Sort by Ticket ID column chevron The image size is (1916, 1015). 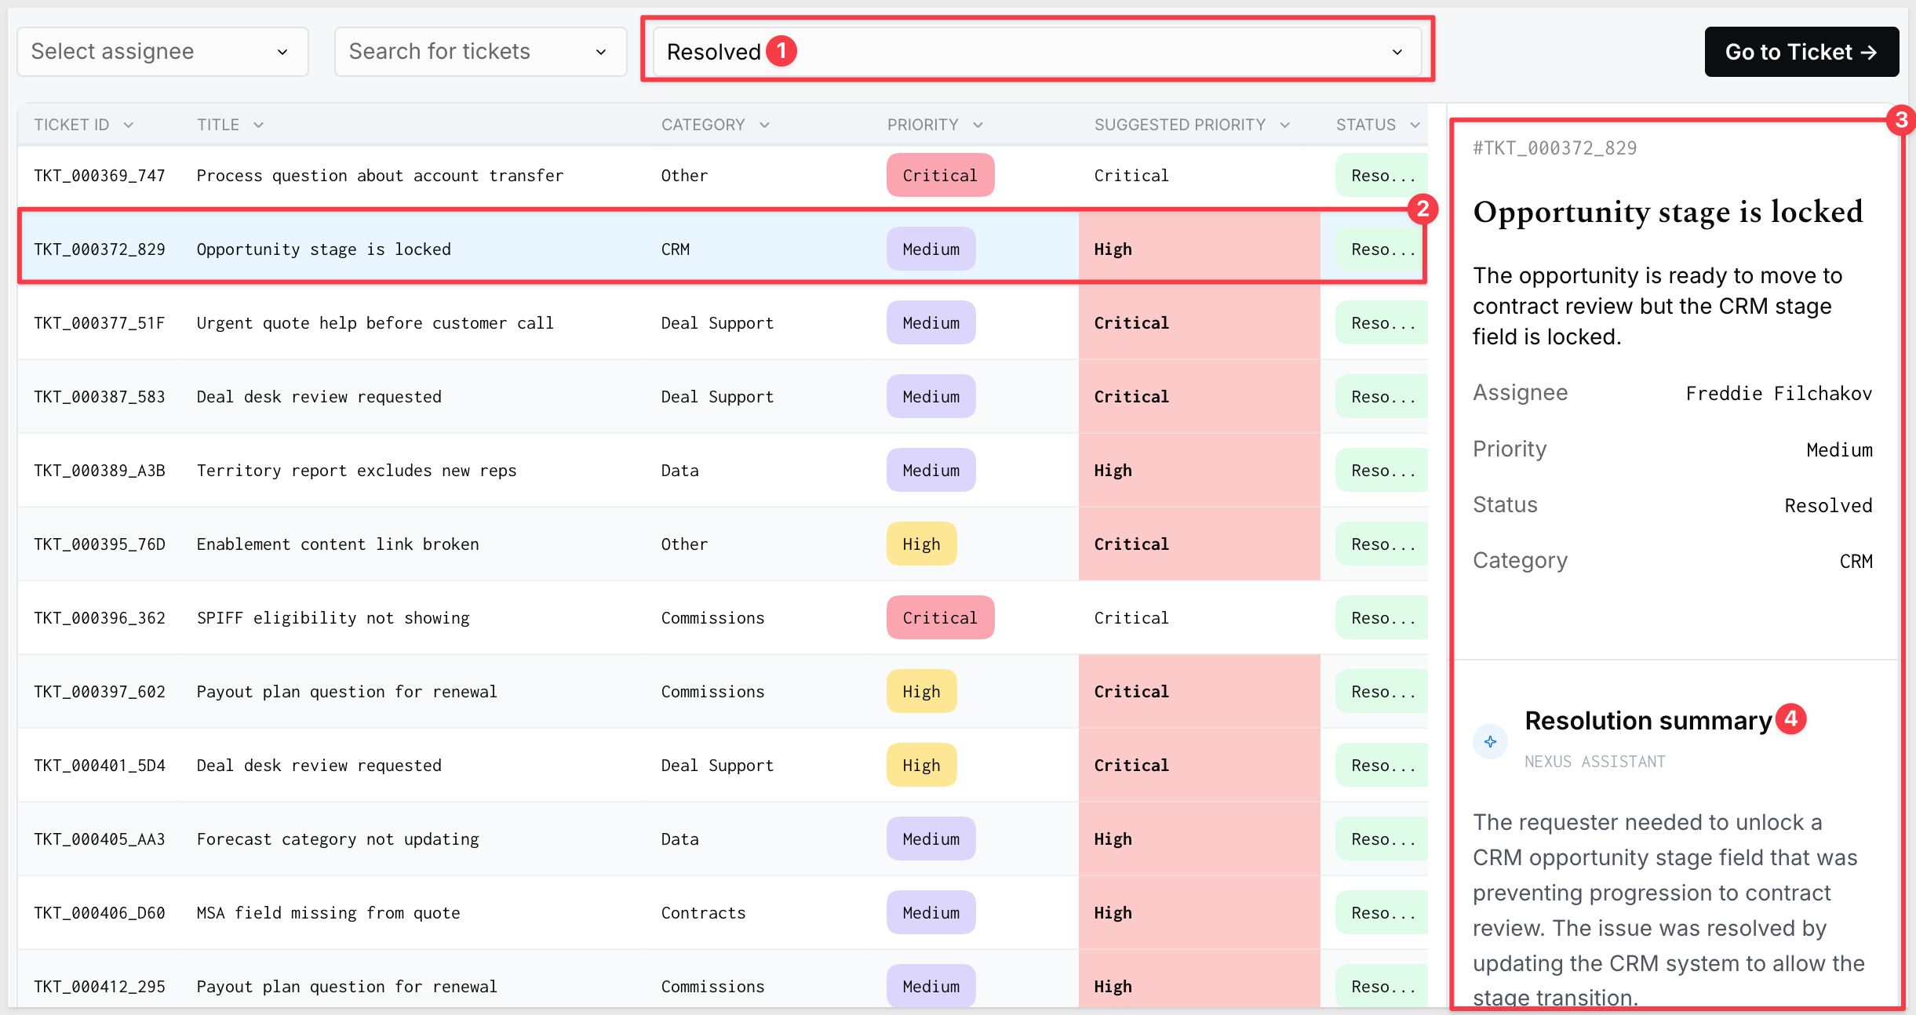129,125
